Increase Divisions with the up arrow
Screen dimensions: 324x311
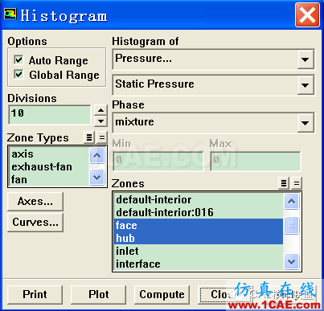click(100, 110)
